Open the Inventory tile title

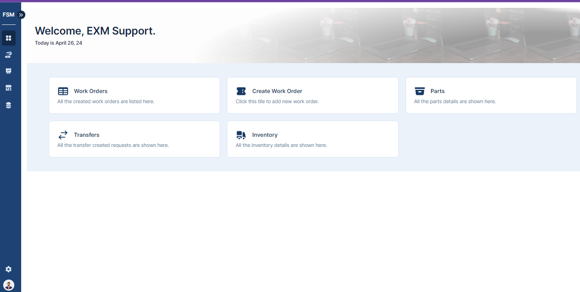pyautogui.click(x=265, y=135)
